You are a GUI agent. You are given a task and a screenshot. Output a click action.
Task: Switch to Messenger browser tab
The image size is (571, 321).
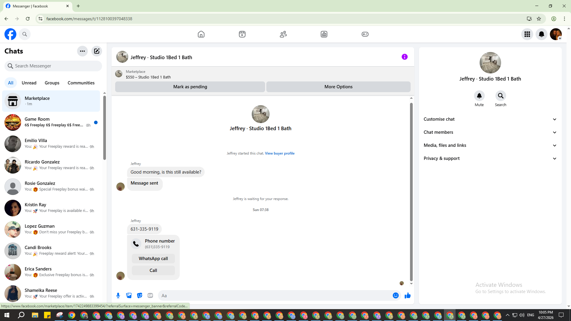[37, 6]
